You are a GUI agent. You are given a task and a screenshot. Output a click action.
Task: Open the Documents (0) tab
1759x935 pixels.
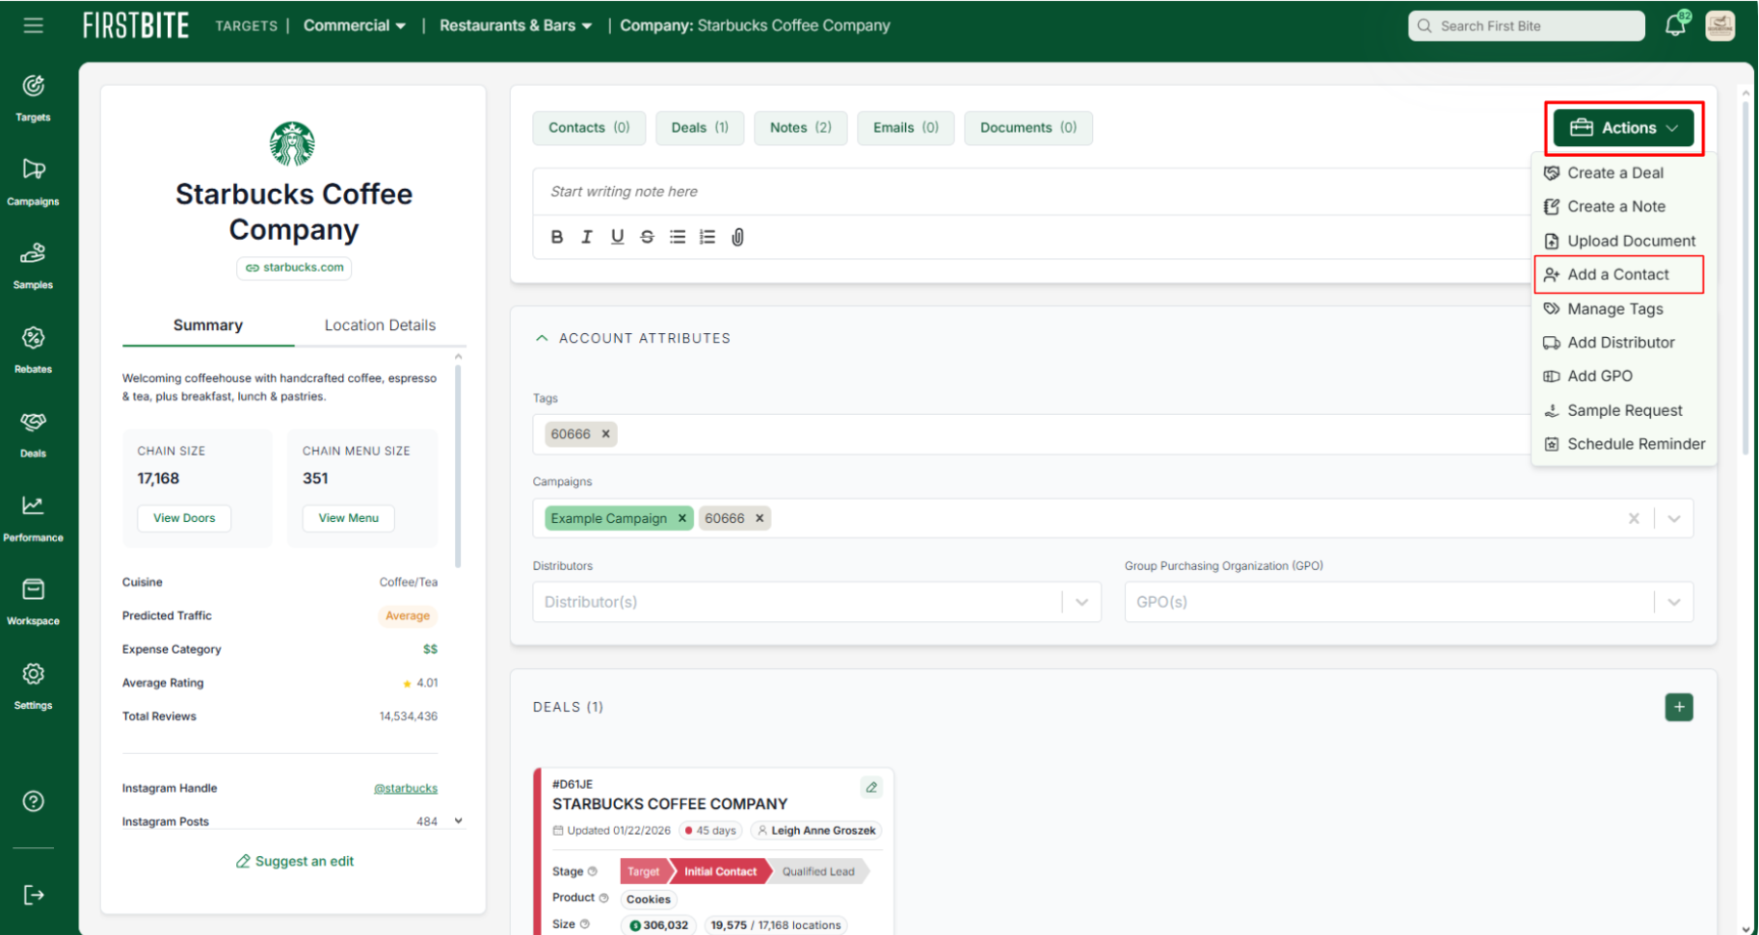tap(1028, 128)
